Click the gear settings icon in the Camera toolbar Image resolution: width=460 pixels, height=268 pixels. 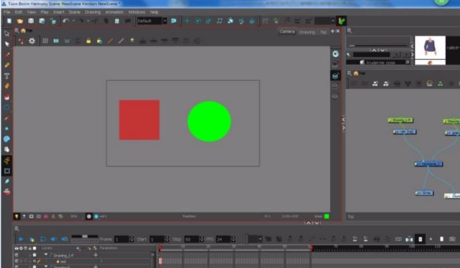click(x=32, y=41)
